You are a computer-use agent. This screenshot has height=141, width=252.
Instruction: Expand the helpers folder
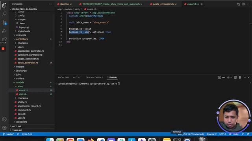20,67
